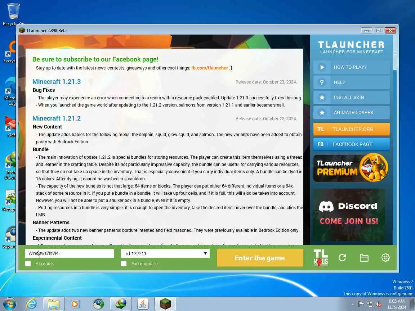Enable the Force update checkbox
This screenshot has width=415, height=311.
[124, 263]
